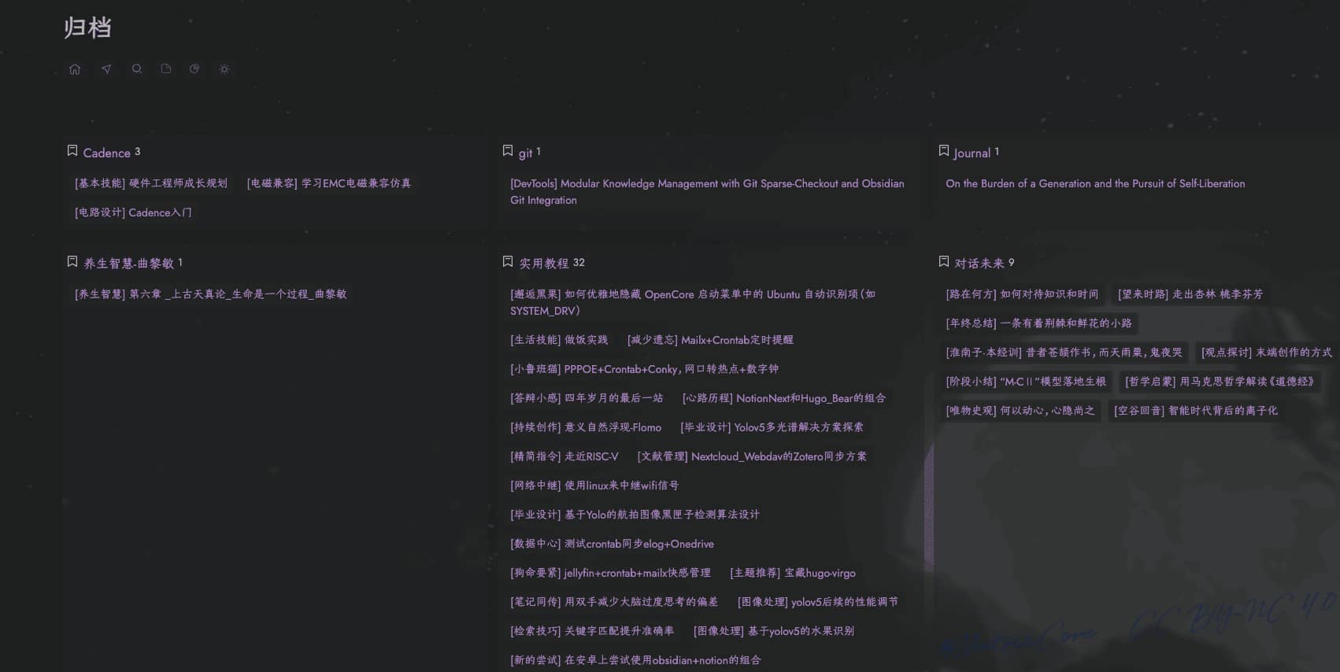The height and width of the screenshot is (672, 1340).
Task: Open the pie chart statistics icon
Action: 194,69
